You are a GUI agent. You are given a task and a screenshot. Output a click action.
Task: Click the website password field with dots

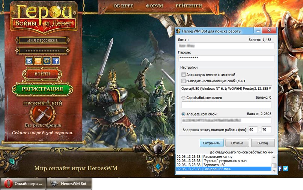click(42, 50)
